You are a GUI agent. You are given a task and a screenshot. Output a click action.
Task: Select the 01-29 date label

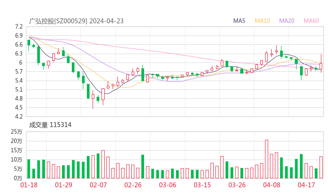(63, 185)
